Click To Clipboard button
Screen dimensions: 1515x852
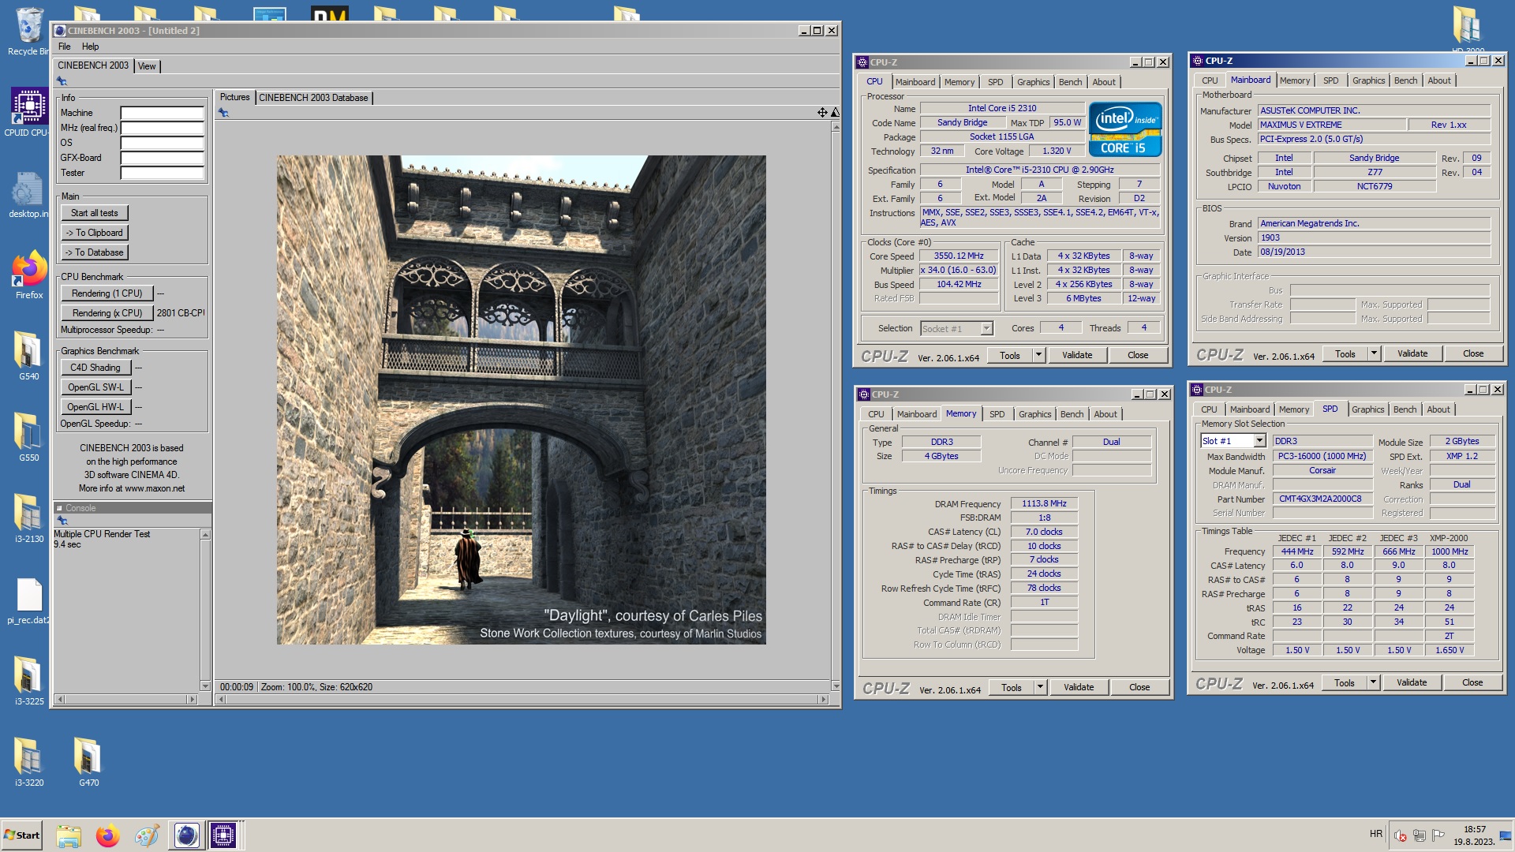pos(95,233)
